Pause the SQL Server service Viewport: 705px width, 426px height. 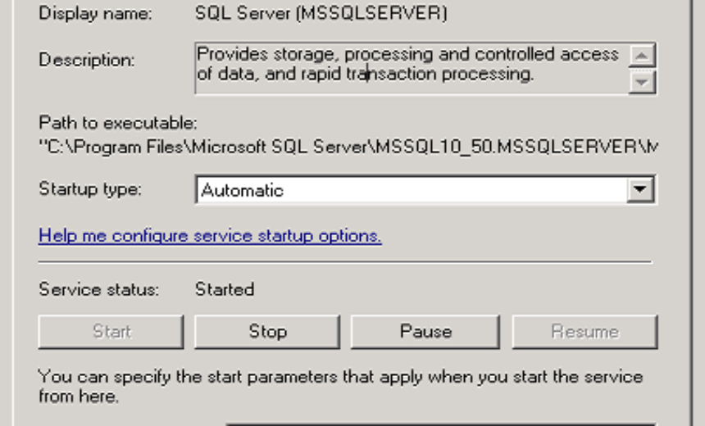tap(425, 332)
